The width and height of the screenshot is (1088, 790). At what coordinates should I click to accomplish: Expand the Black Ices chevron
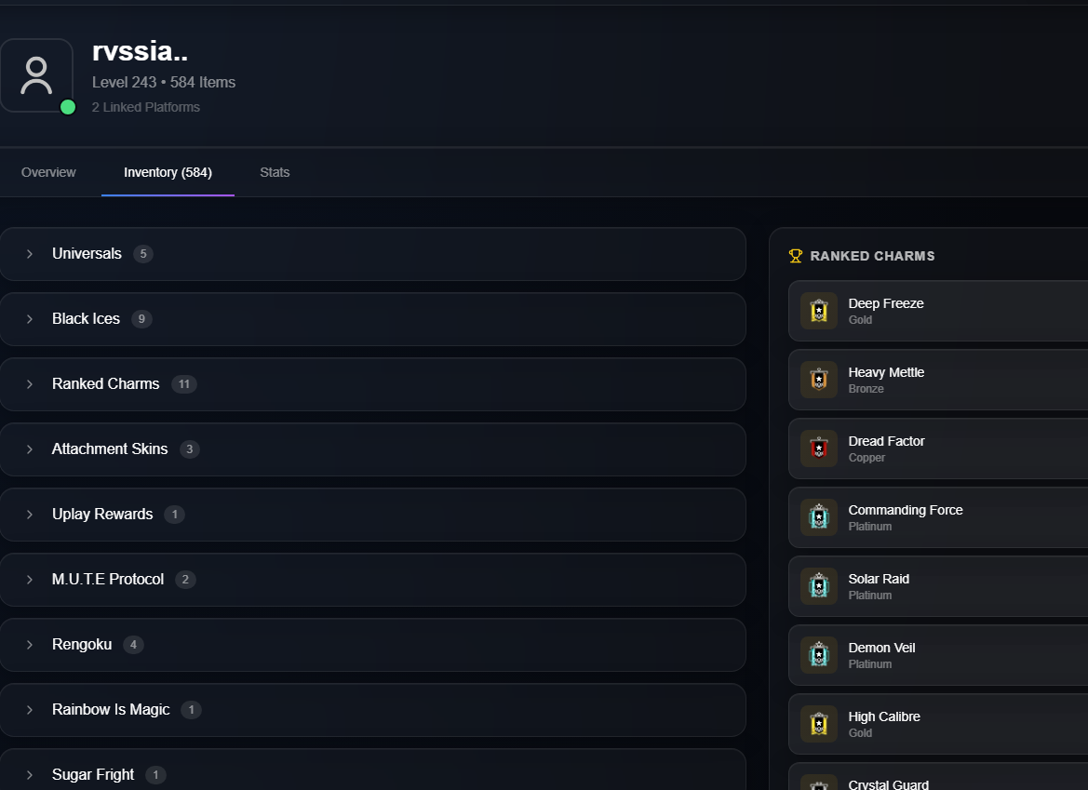(x=30, y=319)
